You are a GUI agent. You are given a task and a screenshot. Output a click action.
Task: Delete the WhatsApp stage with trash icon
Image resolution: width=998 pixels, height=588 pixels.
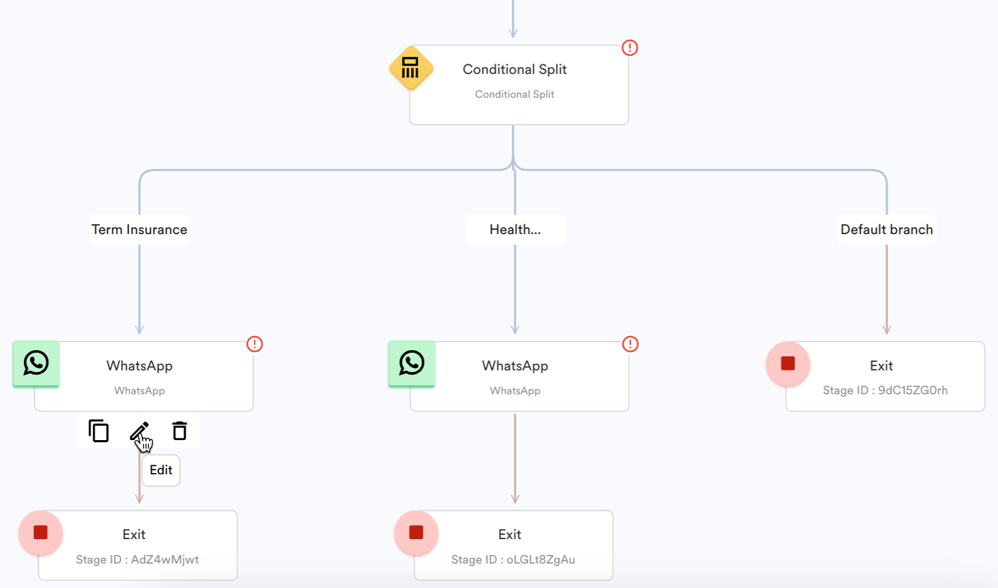(x=180, y=431)
